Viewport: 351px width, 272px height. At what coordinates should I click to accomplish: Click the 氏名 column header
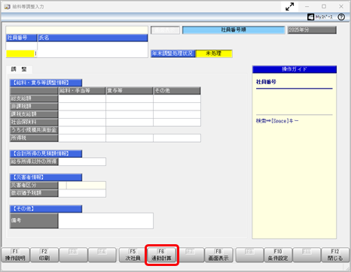pos(93,38)
